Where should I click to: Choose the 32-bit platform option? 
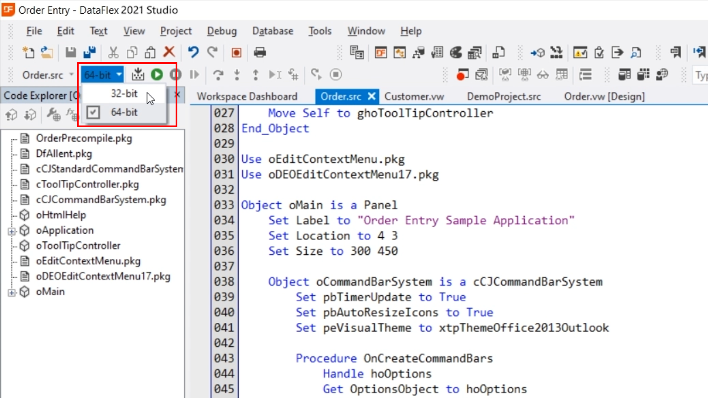[124, 94]
